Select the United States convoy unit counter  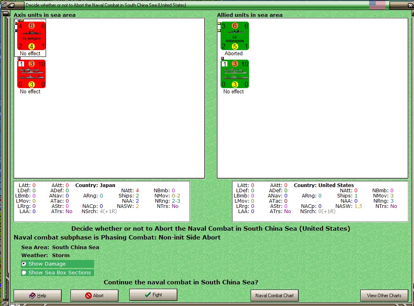tap(235, 74)
